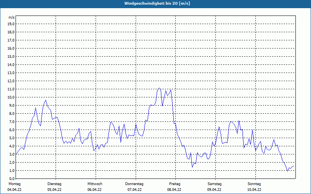Click the 0,0 y-axis label
311x194 pixels.
click(x=12, y=178)
